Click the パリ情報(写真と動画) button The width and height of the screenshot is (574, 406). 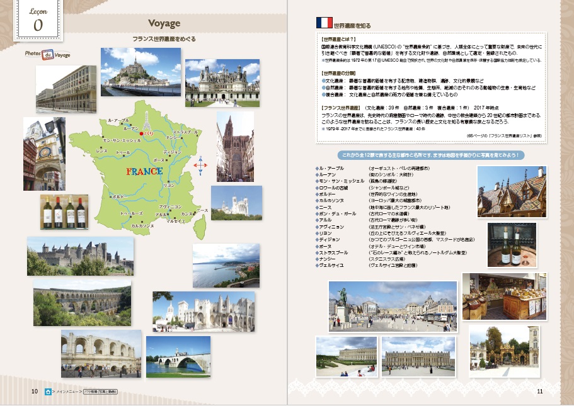100,392
